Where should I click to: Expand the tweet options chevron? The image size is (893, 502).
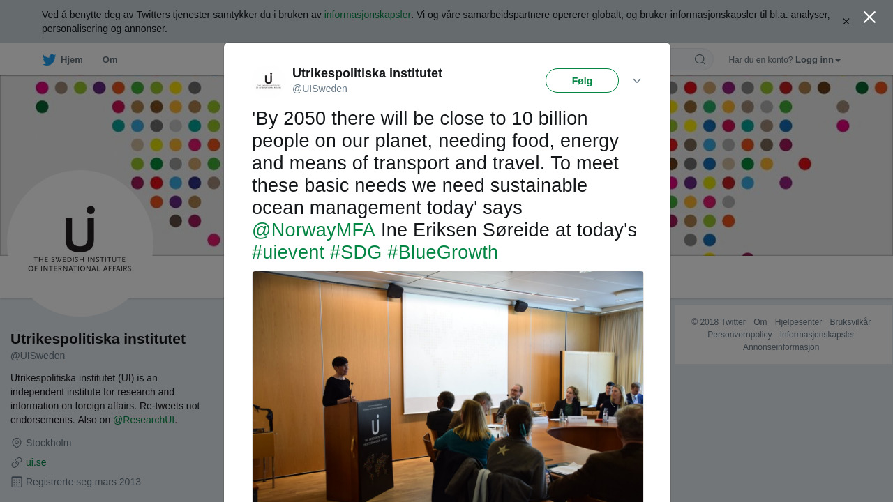pos(637,81)
